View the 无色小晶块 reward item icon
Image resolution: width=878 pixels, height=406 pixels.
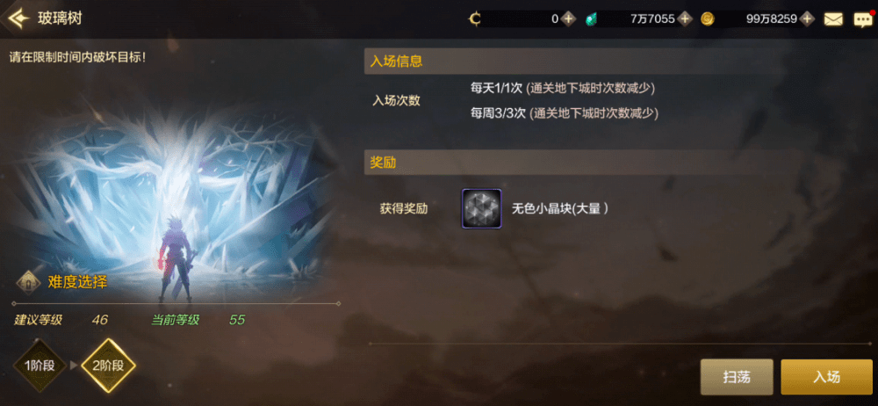481,208
